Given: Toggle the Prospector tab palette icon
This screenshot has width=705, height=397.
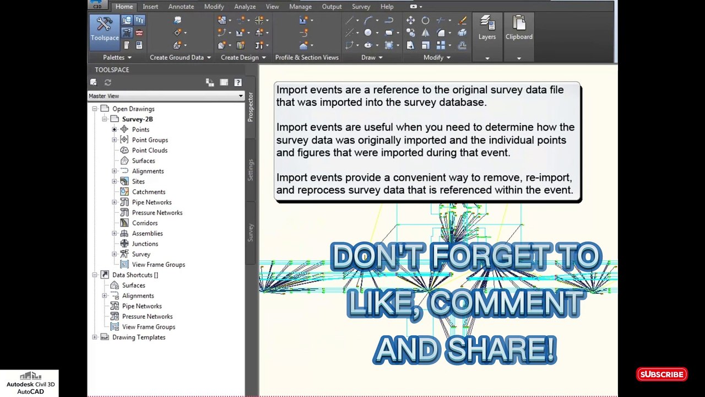Looking at the screenshot, I should [127, 20].
